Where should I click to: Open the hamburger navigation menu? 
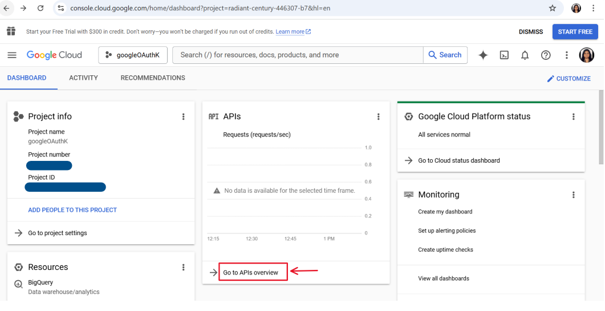pos(12,55)
